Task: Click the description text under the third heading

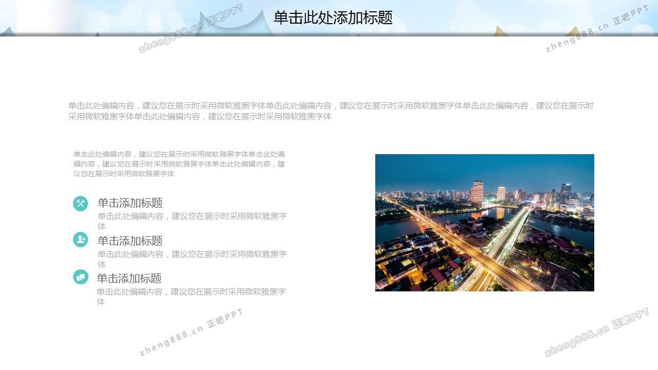Action: pyautogui.click(x=191, y=297)
